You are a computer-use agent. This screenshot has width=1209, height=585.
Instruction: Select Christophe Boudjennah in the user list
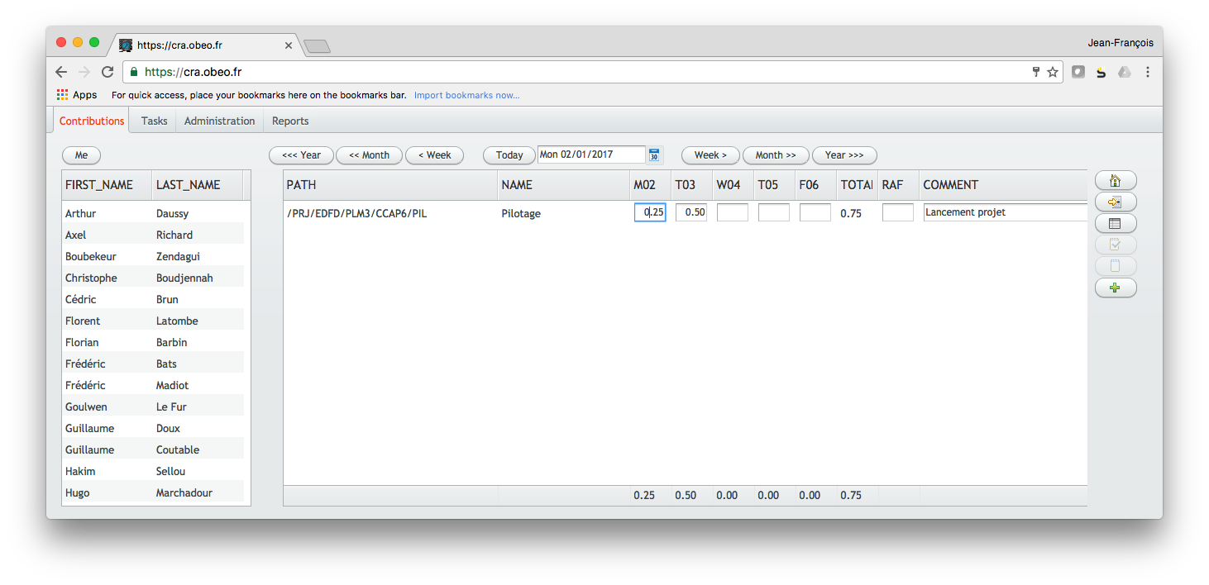pyautogui.click(x=153, y=278)
